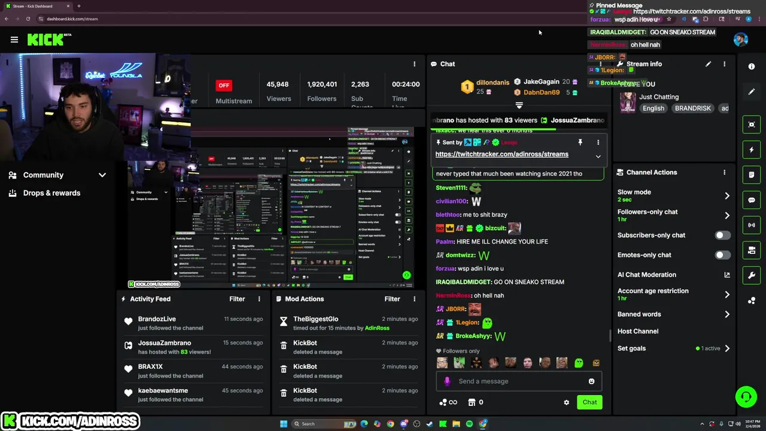Open Spotify from the taskbar

point(469,424)
